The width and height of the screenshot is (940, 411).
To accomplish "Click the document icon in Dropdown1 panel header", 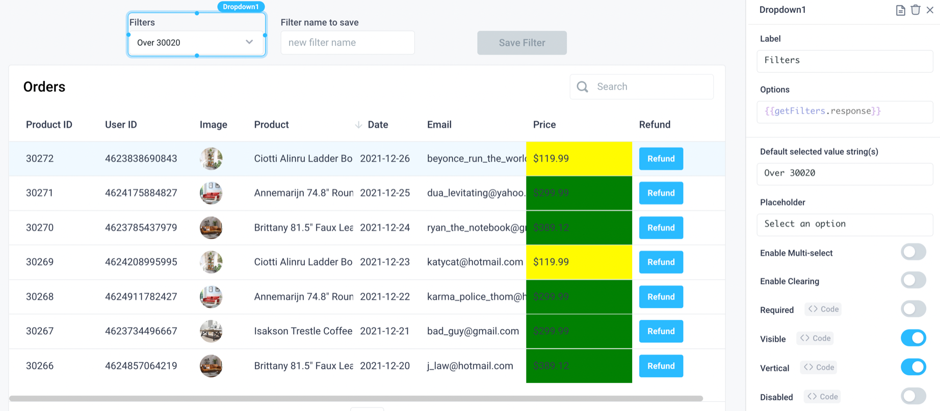I will [x=900, y=10].
